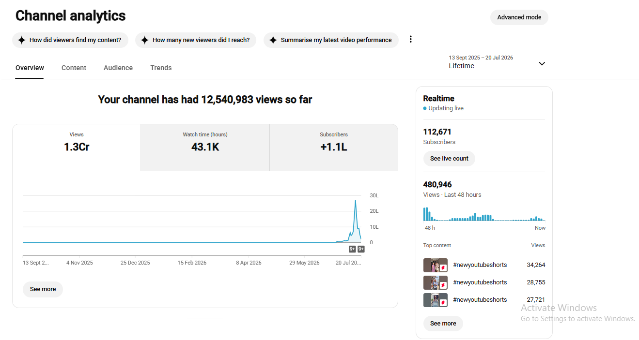
Task: Expand the Lifetime date range chevron
Action: pyautogui.click(x=542, y=64)
